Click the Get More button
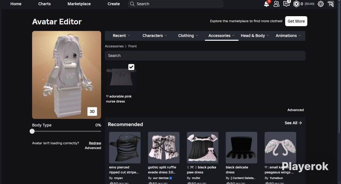The width and height of the screenshot is (341, 184). (x=296, y=21)
